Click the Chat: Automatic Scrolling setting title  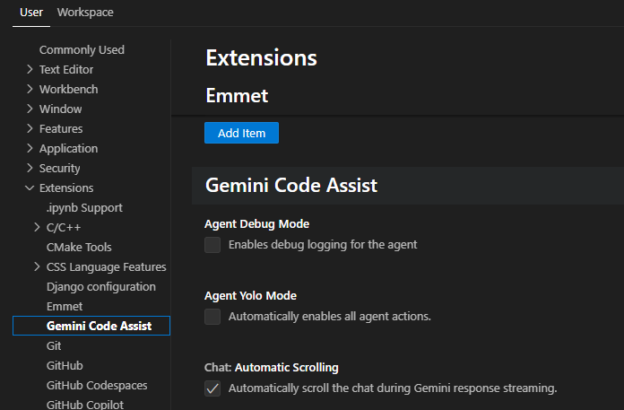click(x=272, y=367)
